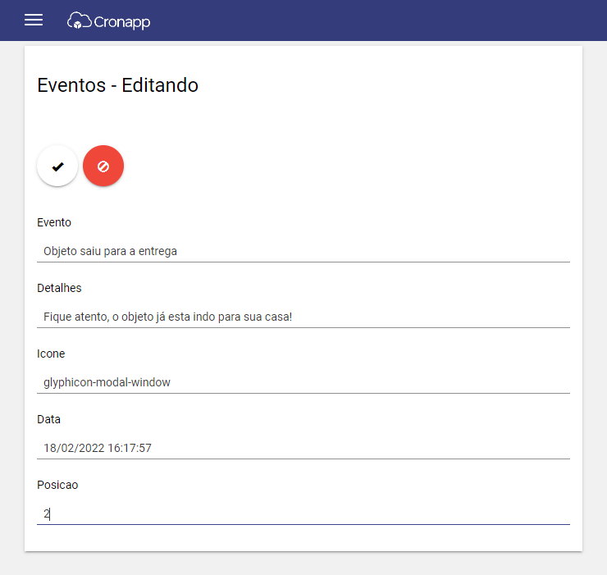The height and width of the screenshot is (575, 607).
Task: Focus the Detalhes text field
Action: [303, 317]
